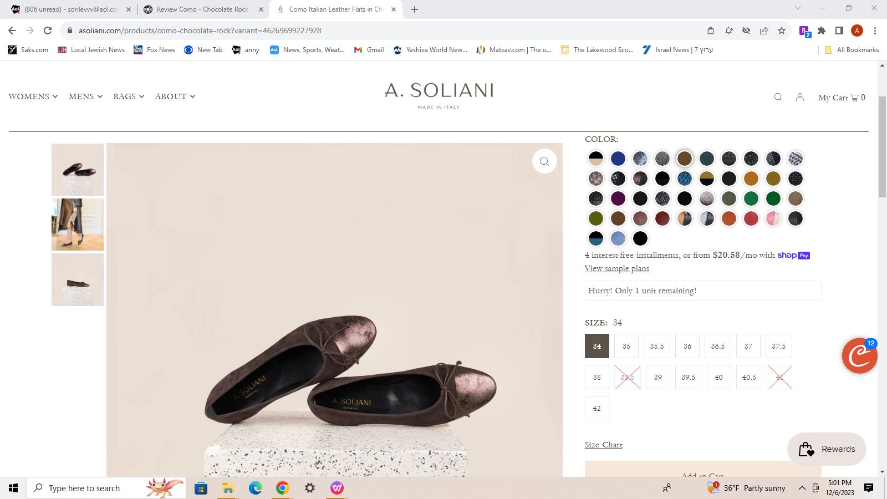
Task: Expand the WOMENS menu
Action: pos(33,96)
